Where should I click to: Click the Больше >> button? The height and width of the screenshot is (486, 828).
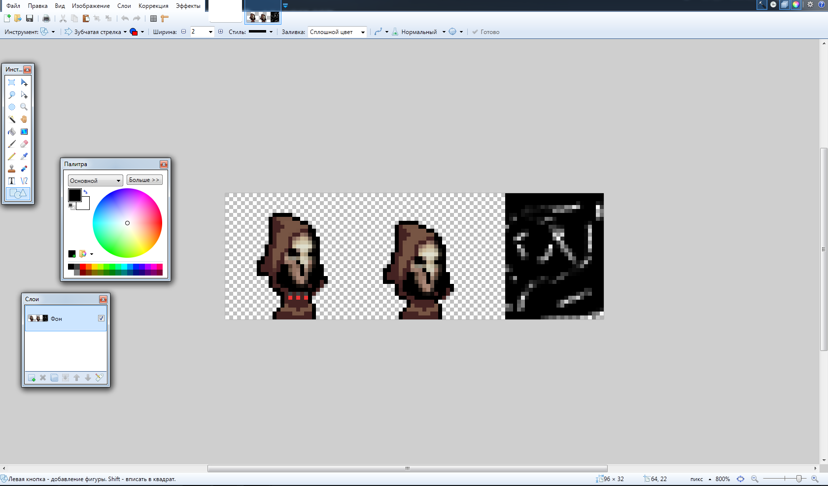coord(144,180)
